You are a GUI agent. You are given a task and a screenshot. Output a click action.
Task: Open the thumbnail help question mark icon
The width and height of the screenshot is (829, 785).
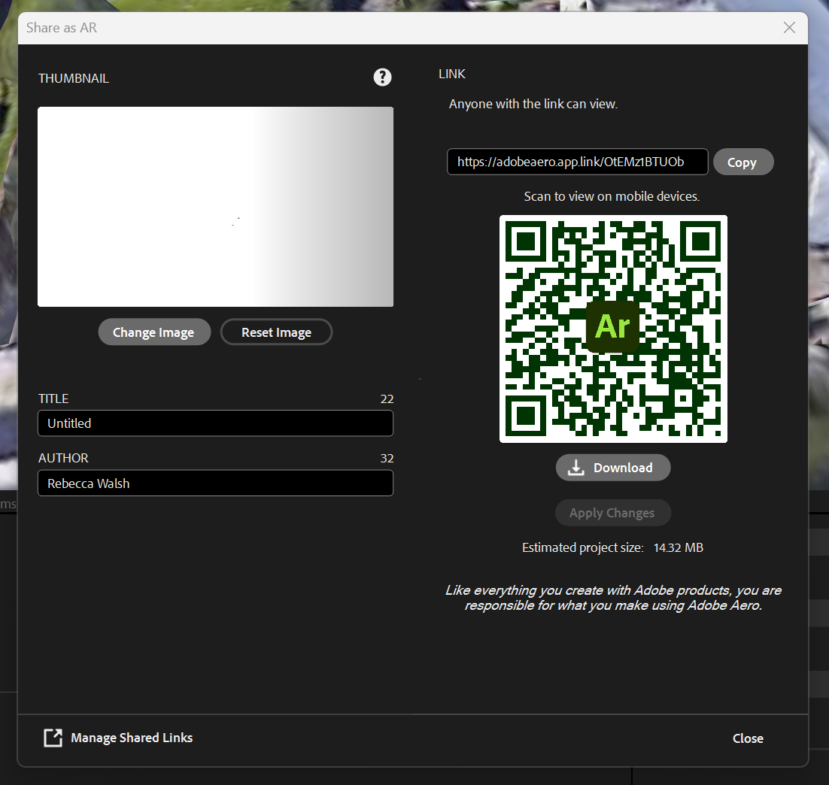[382, 77]
